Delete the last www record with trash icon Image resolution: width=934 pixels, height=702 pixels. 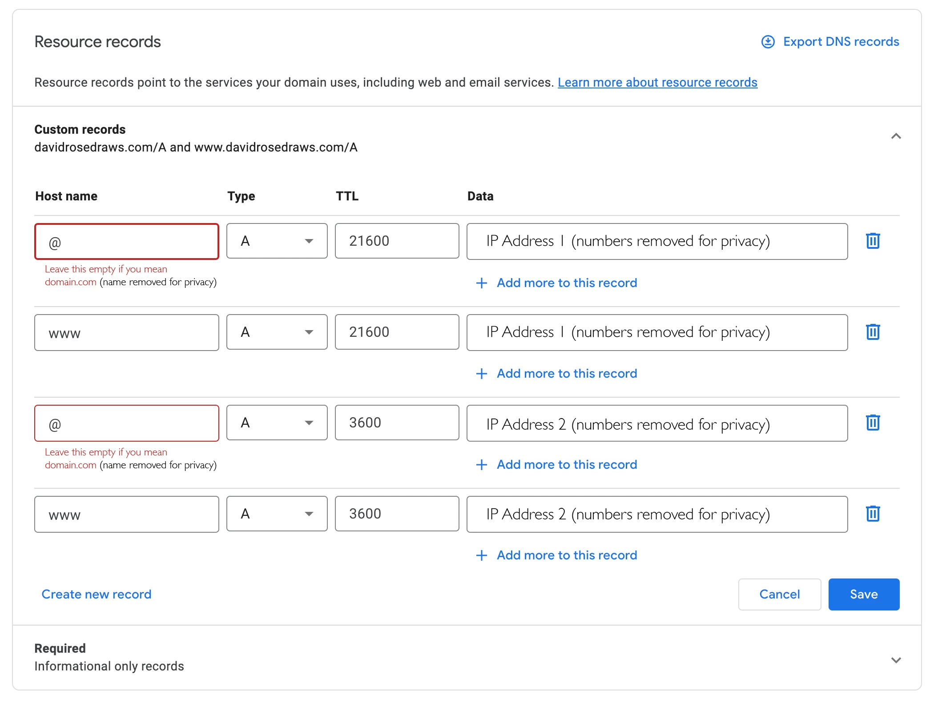click(x=873, y=514)
